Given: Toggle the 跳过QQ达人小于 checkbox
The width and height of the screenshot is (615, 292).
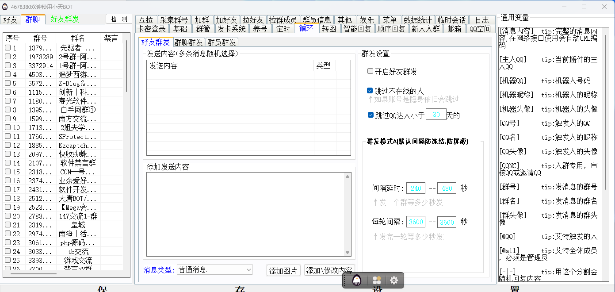Looking at the screenshot, I should click(x=371, y=115).
